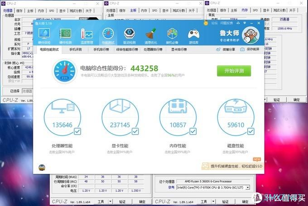The width and height of the screenshot is (308, 206).
Task: Click the small round avatar at Lu Dashi bottom-left
Action: click(42, 168)
